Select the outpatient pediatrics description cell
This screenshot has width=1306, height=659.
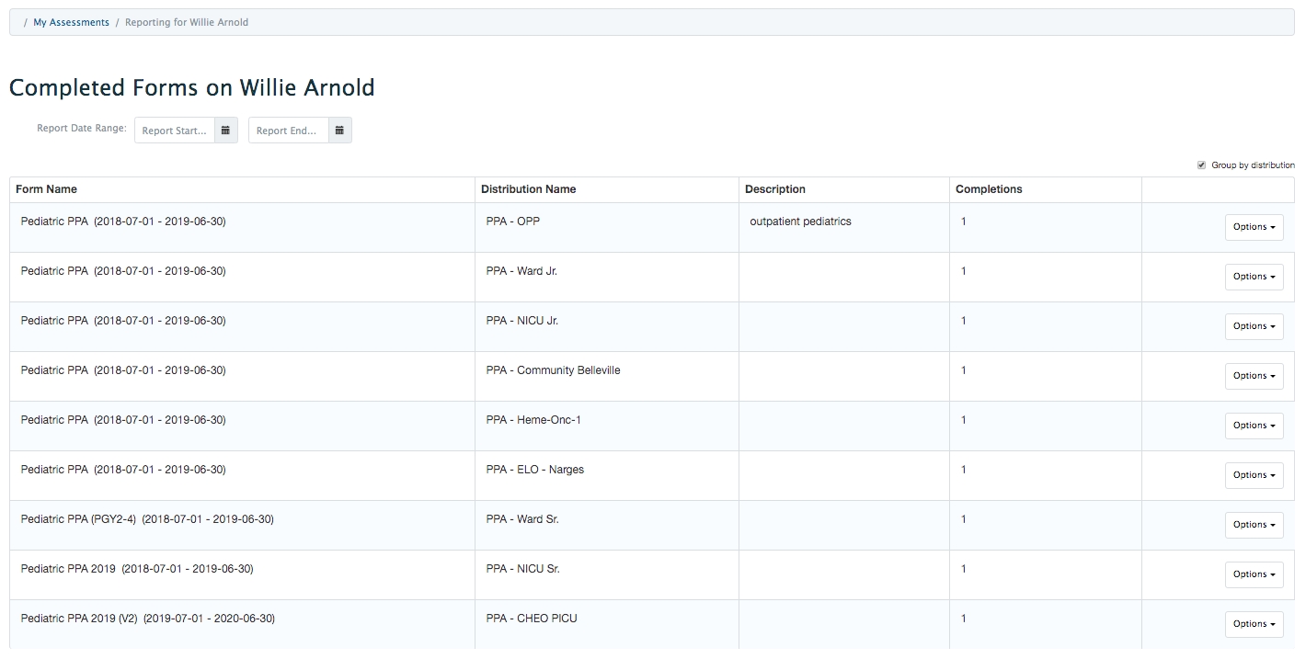tap(800, 222)
